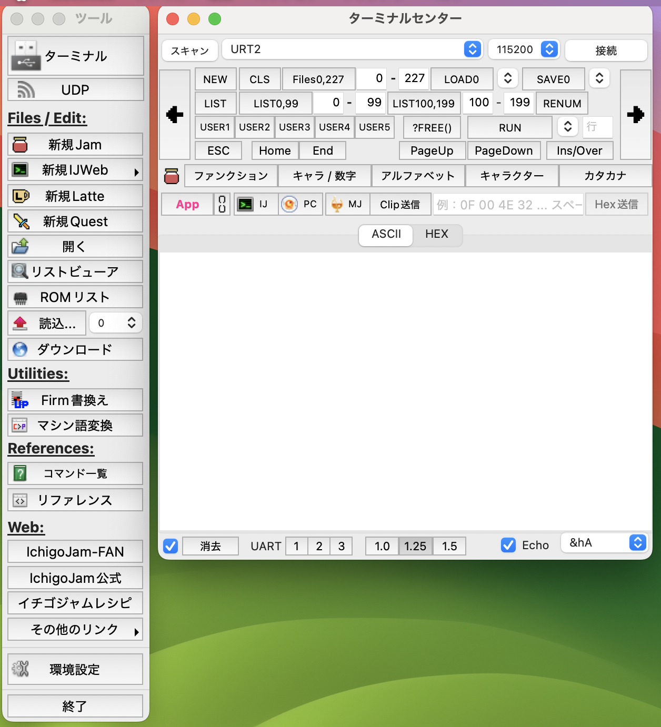661x727 pixels.
Task: Open the ROMリスト chip icon
Action: coord(75,297)
